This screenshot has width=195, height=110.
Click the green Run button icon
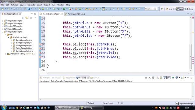coord(64,9)
